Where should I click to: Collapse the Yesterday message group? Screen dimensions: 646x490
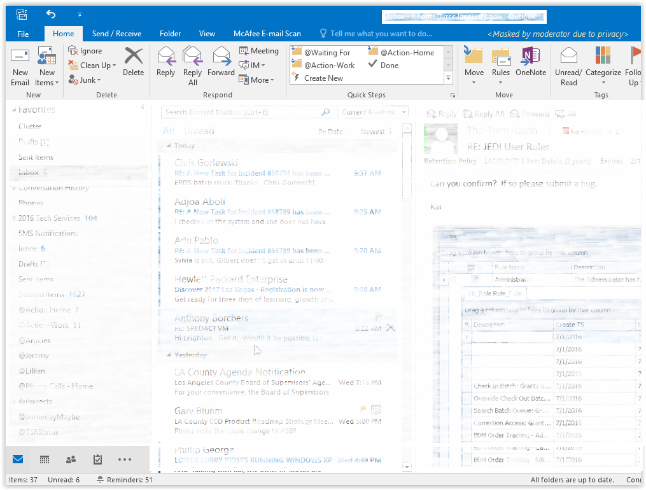[169, 354]
